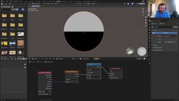Image resolution: width=179 pixels, height=101 pixels.
Task: Click the green Y axis of the navigation gizmo
Action: tap(143, 9)
